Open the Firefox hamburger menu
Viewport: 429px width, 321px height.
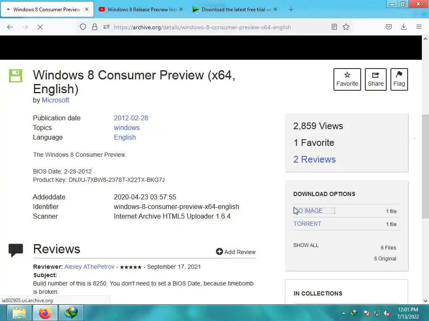tap(419, 27)
